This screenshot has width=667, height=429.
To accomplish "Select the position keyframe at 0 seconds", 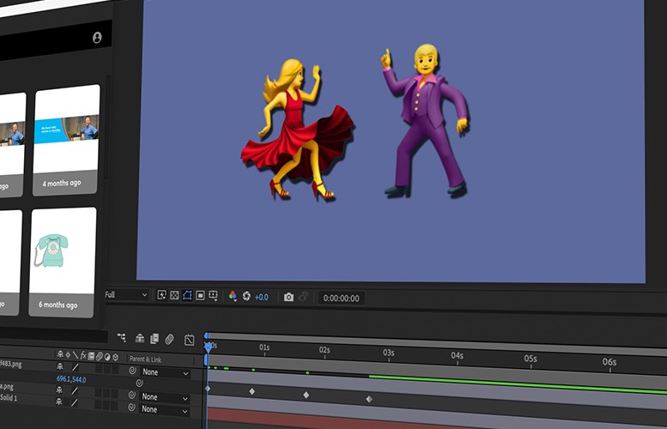I will [x=208, y=388].
